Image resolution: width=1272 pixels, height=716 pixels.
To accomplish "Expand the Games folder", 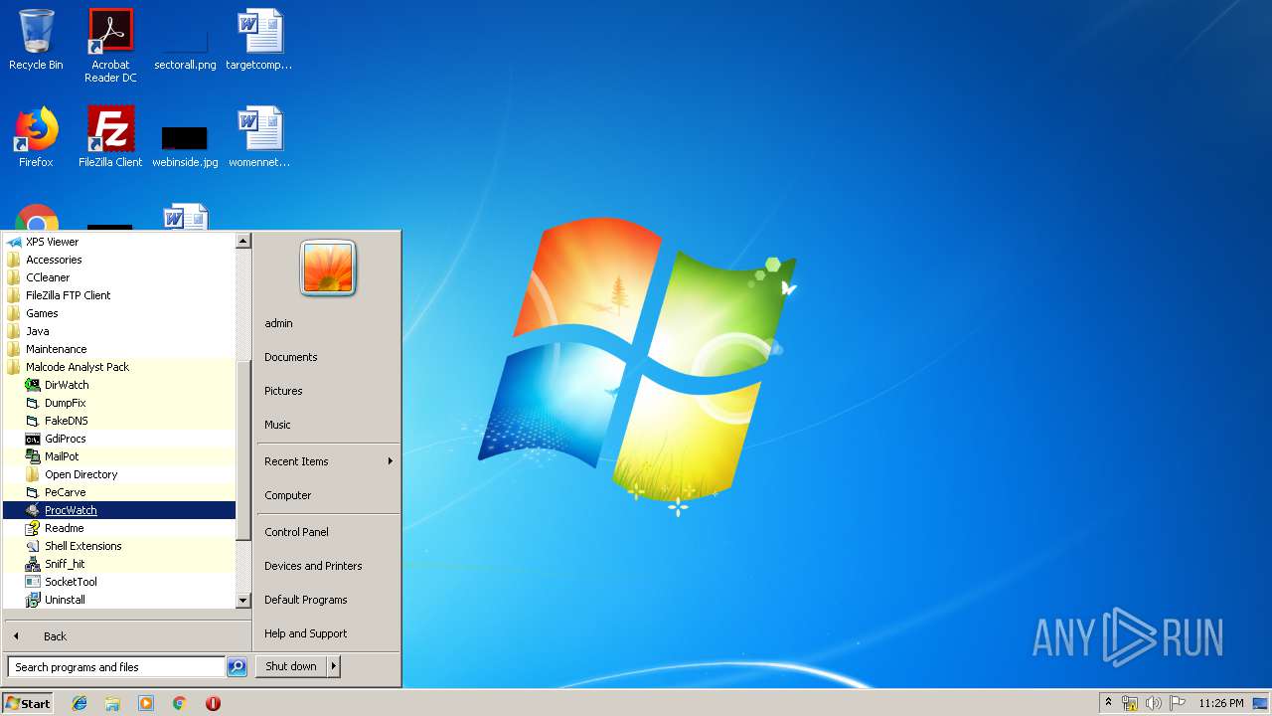I will (x=119, y=313).
